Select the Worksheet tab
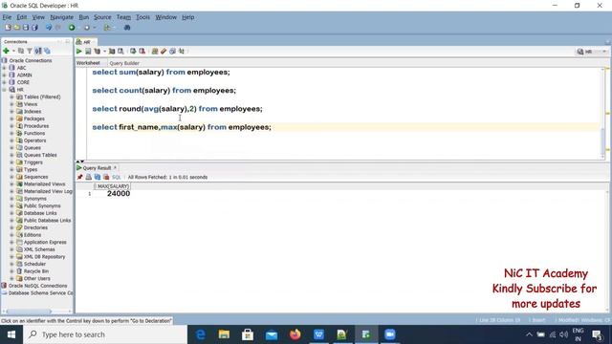Image resolution: width=612 pixels, height=344 pixels. pyautogui.click(x=88, y=63)
